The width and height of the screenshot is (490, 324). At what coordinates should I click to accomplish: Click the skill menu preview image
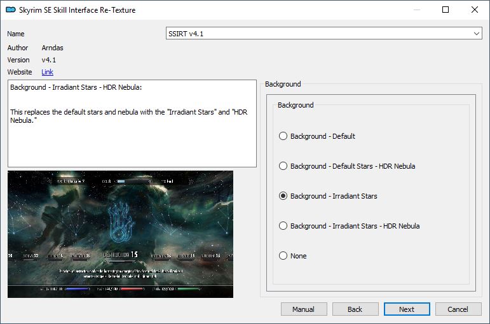[120, 234]
